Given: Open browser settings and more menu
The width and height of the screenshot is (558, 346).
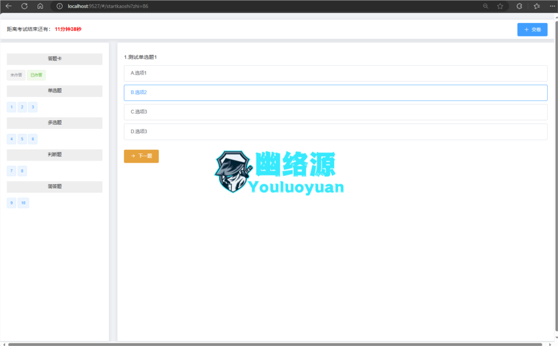Looking at the screenshot, I should (553, 6).
